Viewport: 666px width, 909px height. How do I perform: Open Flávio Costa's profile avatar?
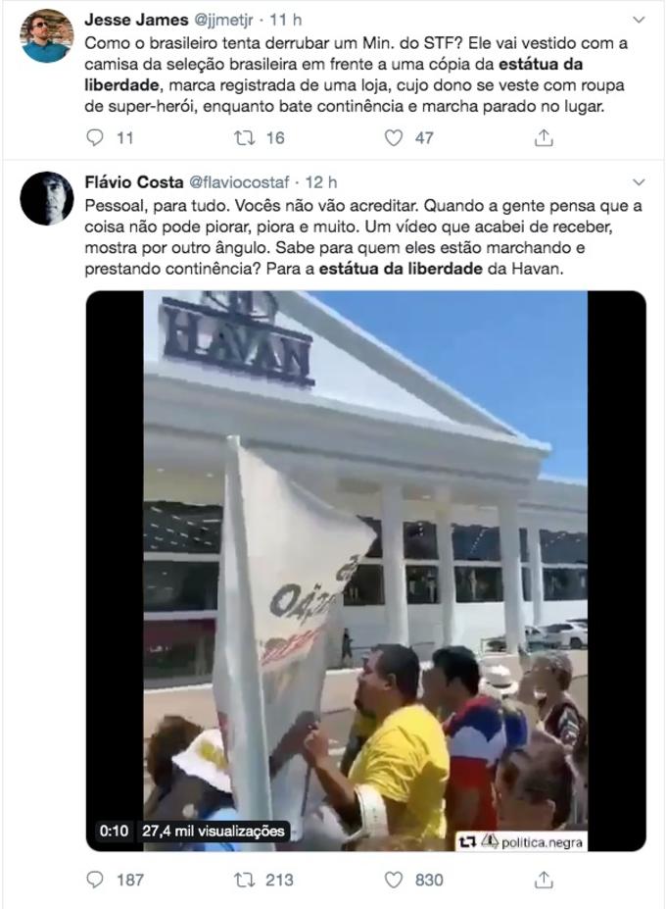tap(47, 198)
